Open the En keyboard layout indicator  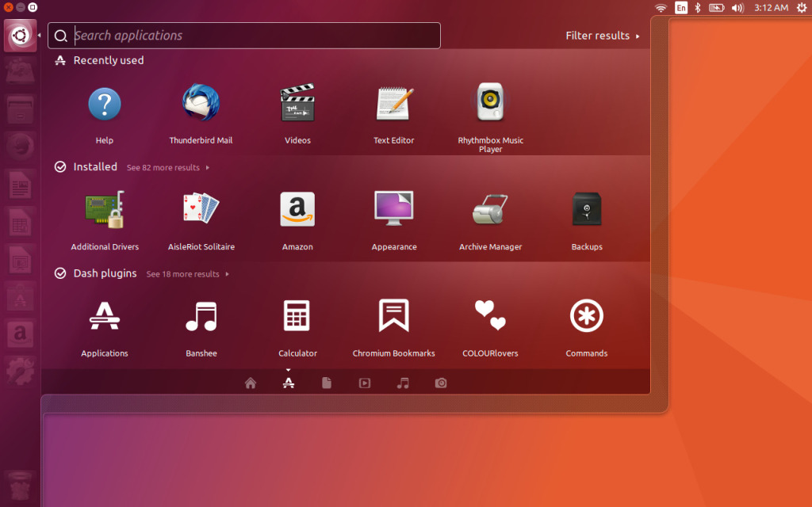681,8
